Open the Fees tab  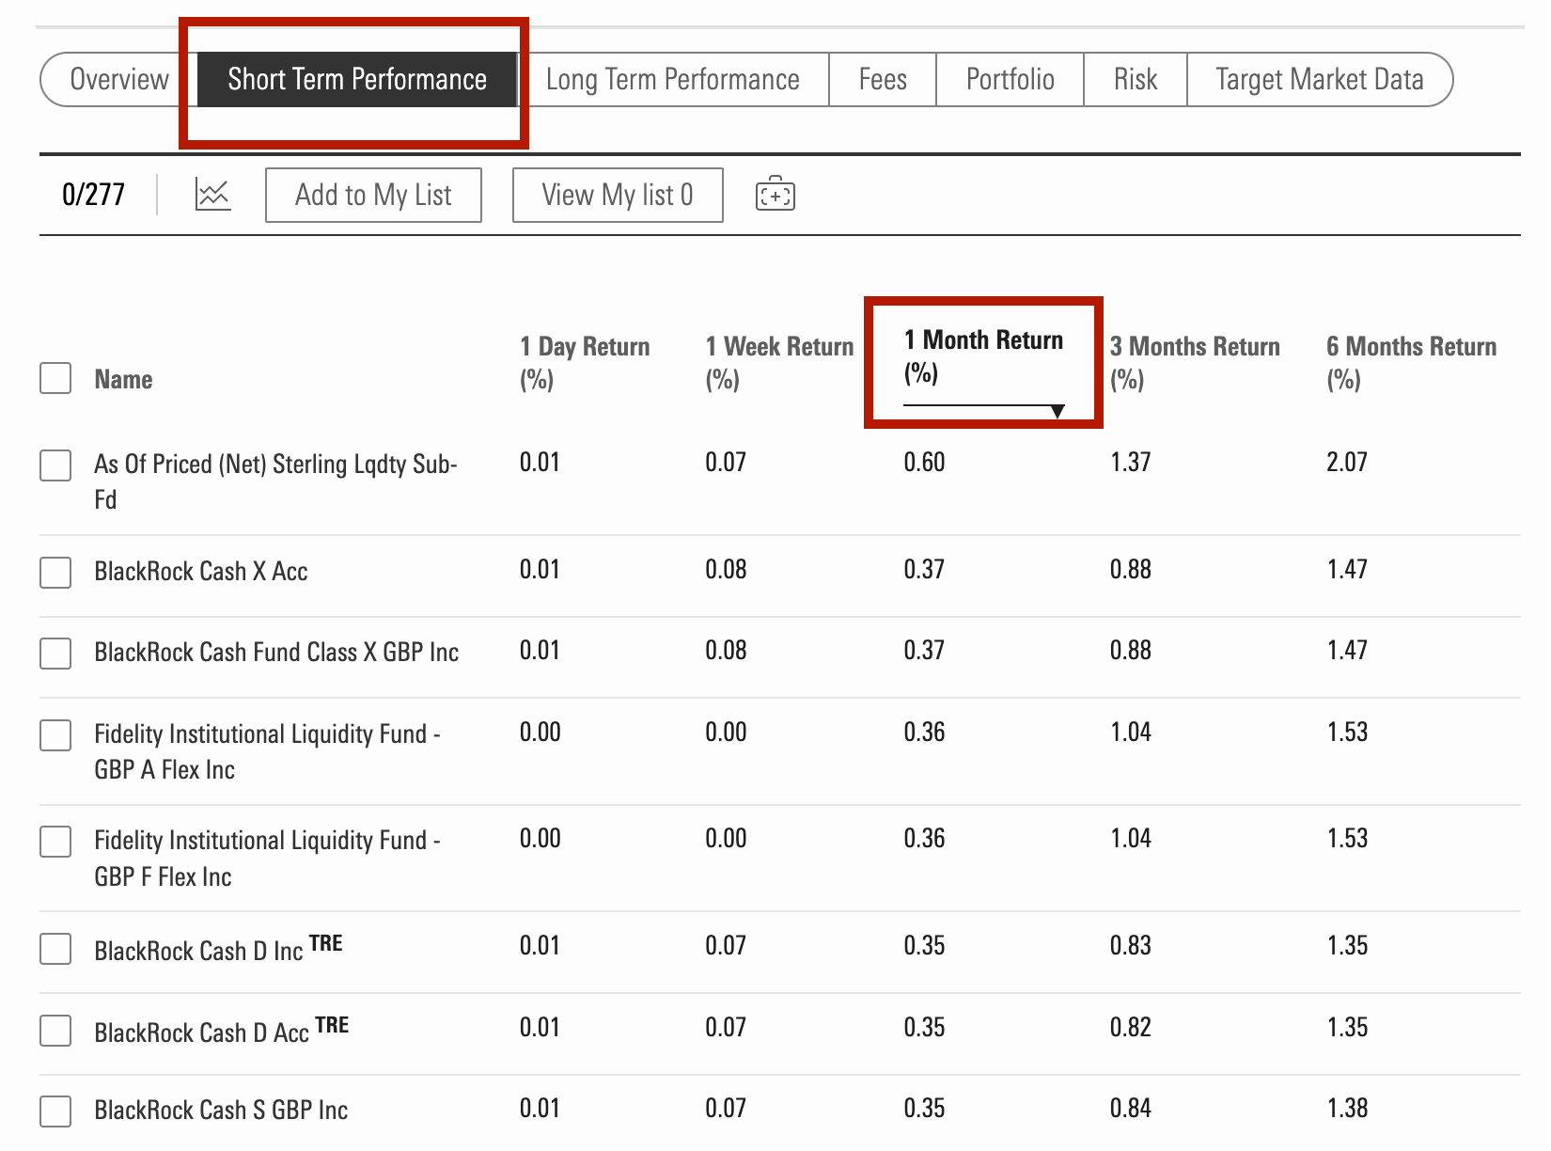[882, 79]
